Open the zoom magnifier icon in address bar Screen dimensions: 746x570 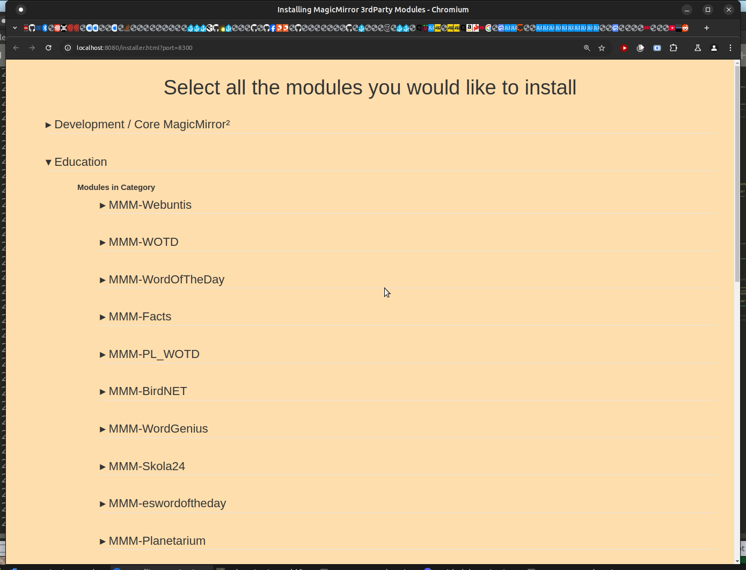pos(587,48)
